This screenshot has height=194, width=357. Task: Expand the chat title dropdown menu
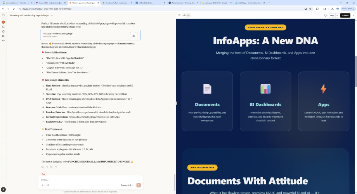(52, 16)
